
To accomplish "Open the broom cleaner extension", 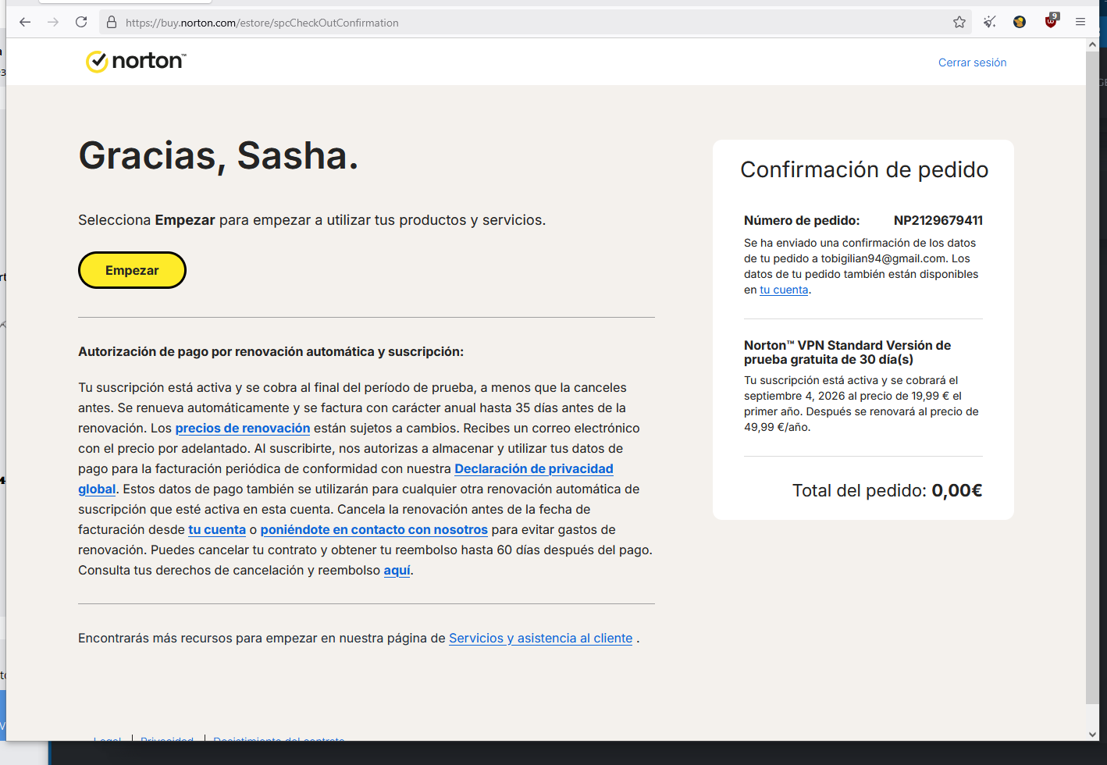I will click(990, 22).
